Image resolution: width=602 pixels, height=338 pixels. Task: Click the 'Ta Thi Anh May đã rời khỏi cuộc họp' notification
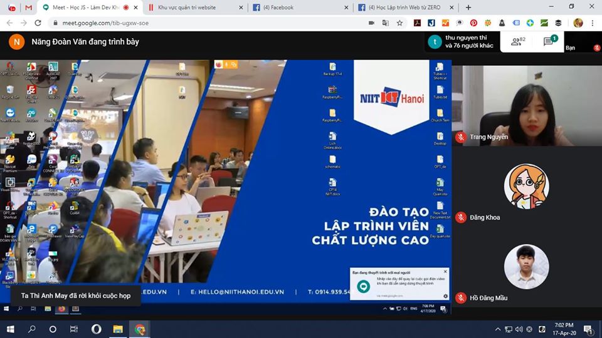76,296
